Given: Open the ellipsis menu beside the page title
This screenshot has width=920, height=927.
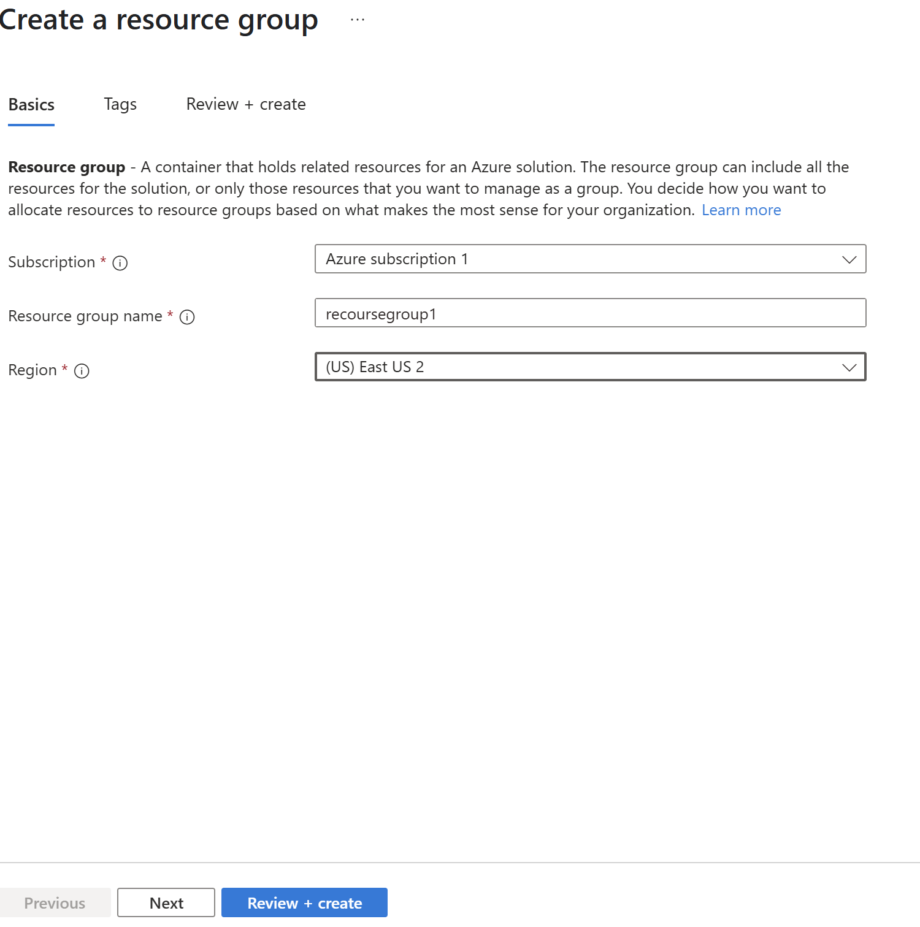Looking at the screenshot, I should [x=356, y=18].
